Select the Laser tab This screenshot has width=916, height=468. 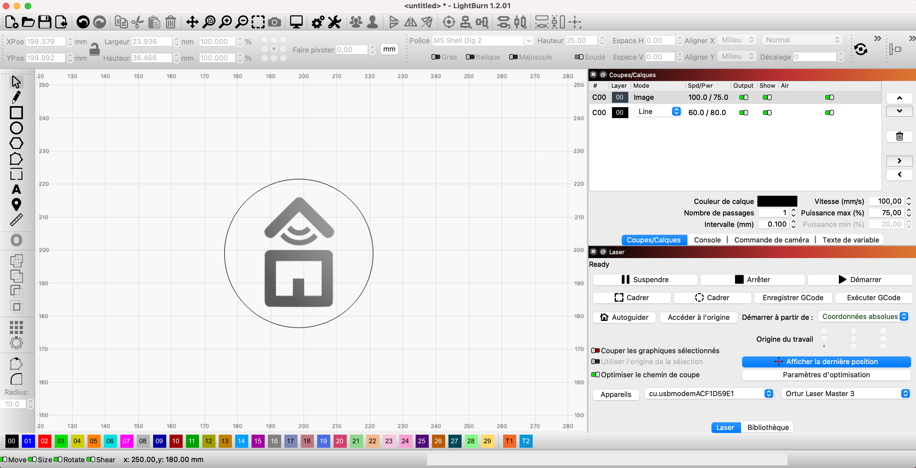[725, 427]
